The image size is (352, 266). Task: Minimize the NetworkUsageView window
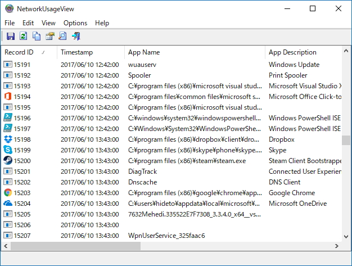point(287,8)
